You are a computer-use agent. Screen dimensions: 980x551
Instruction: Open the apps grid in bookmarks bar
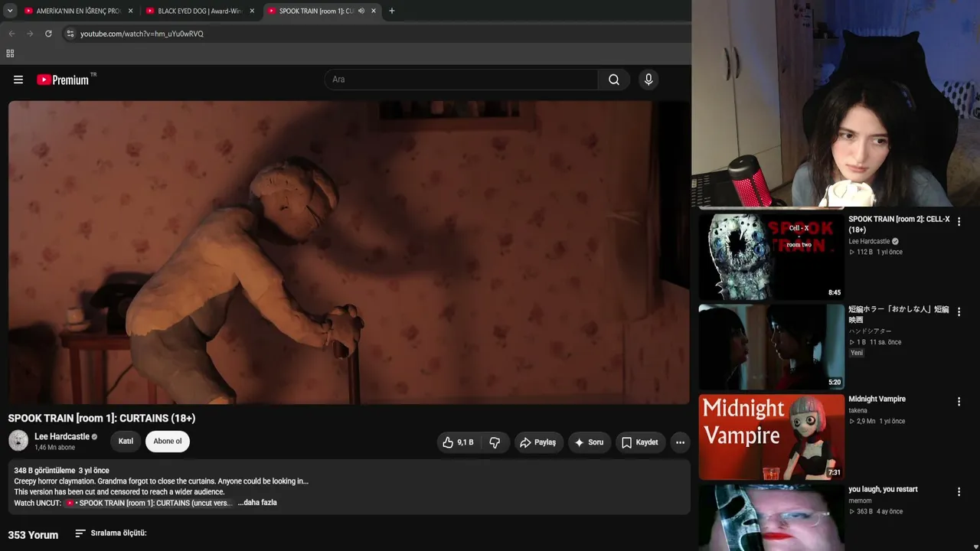[10, 54]
